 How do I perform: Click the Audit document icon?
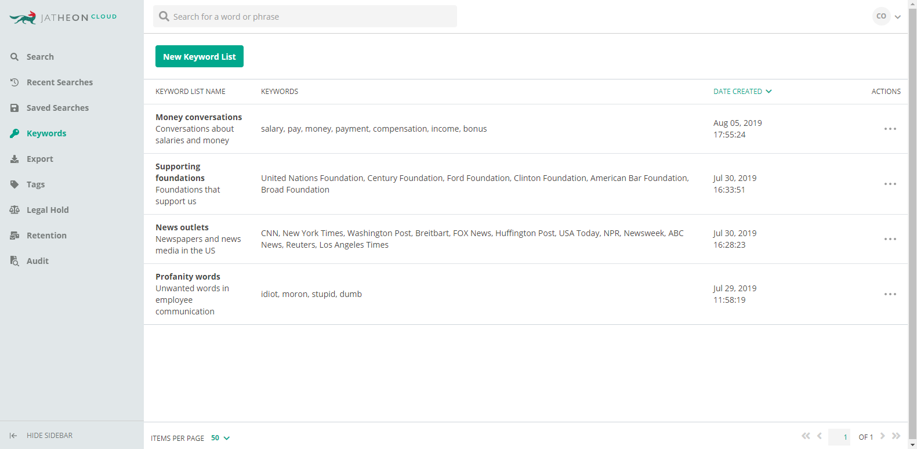coord(15,261)
